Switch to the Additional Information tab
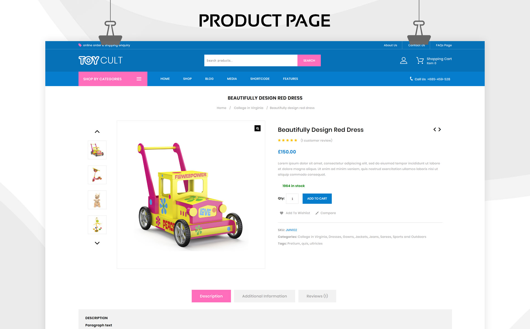The height and width of the screenshot is (329, 530). click(264, 296)
